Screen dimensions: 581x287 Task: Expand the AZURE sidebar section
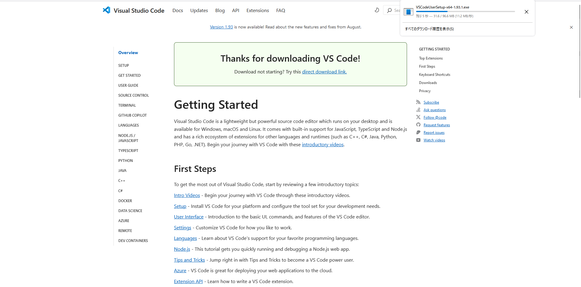[x=124, y=221]
